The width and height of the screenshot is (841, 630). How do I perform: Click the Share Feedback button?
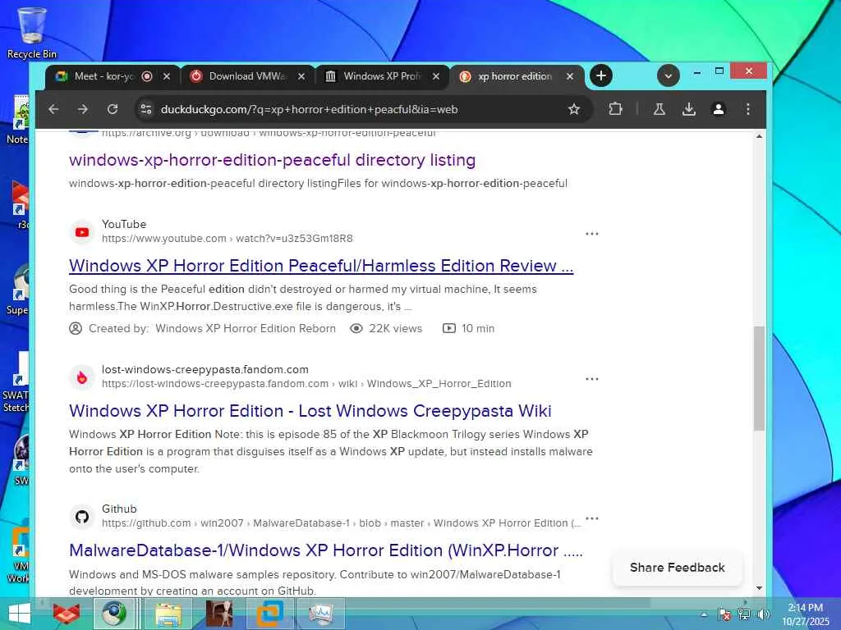tap(677, 568)
